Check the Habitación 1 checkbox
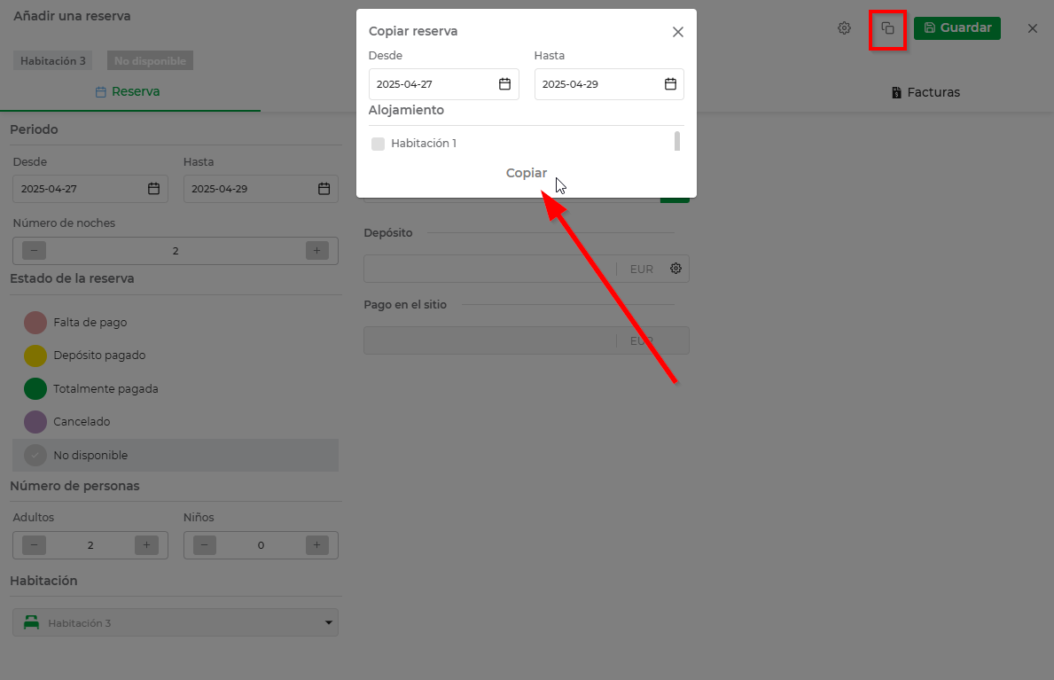 tap(378, 144)
